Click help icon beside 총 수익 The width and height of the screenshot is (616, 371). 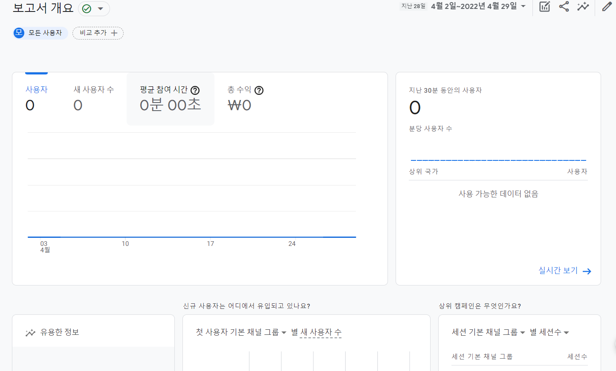(259, 90)
